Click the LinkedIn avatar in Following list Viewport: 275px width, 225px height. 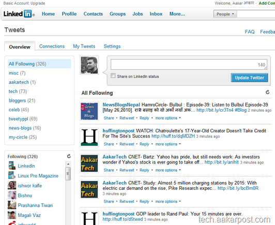pos(12,166)
